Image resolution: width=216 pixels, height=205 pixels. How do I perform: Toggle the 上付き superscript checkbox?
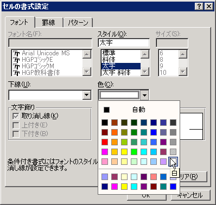(x=16, y=125)
